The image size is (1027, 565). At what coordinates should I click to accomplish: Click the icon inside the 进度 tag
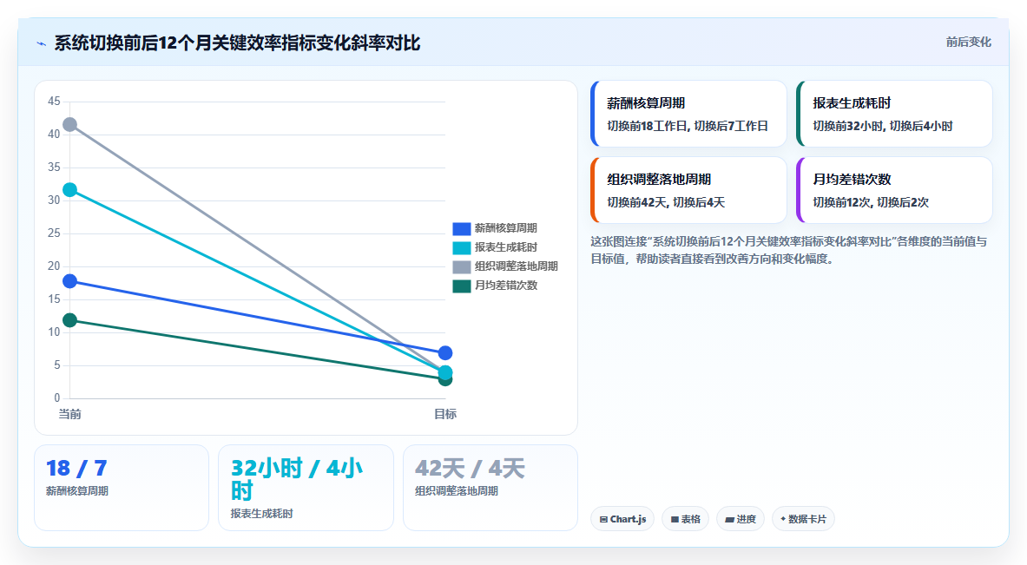click(x=729, y=520)
